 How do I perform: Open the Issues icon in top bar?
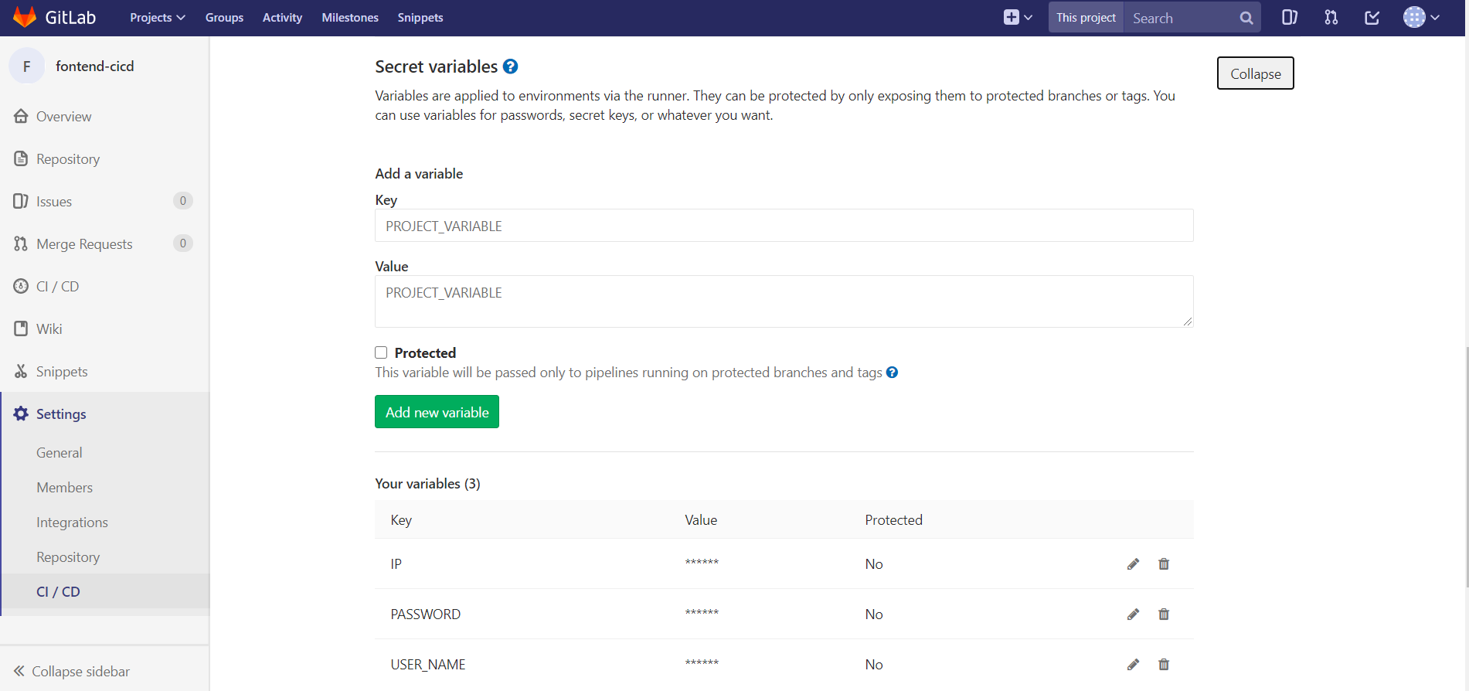(x=1289, y=17)
